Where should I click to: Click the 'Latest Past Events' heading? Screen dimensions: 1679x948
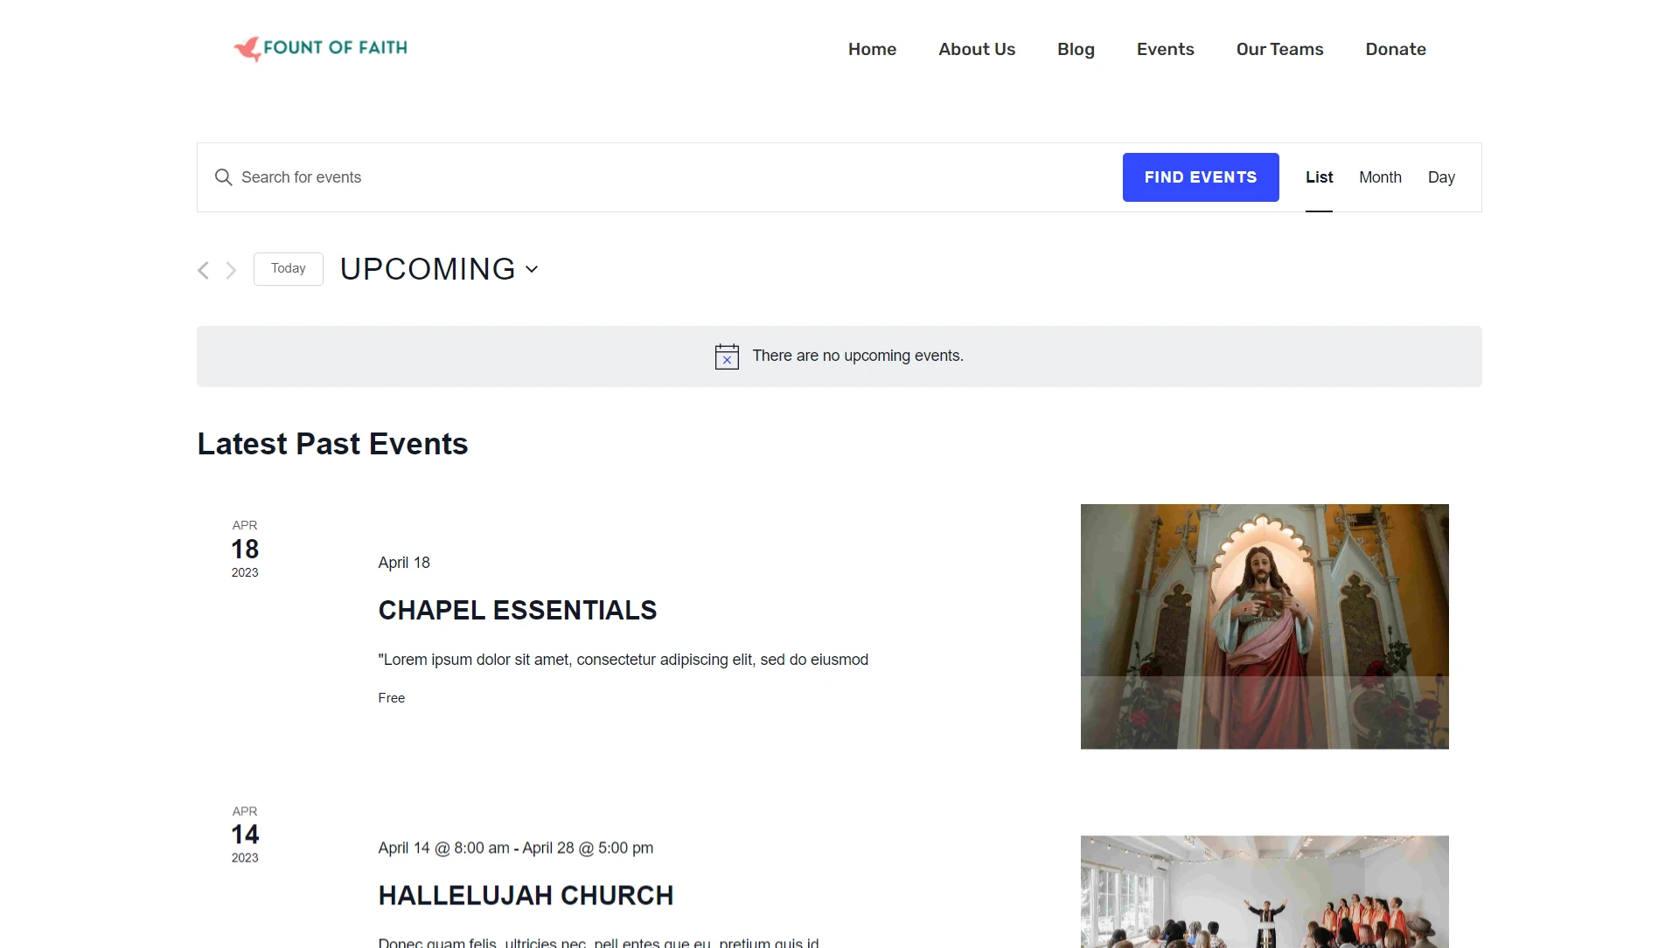[x=332, y=444]
